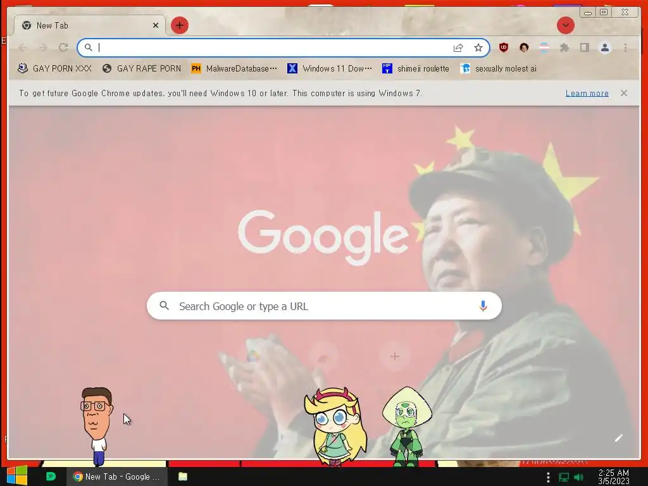Open the portrait avatar extension icon
The height and width of the screenshot is (486, 648).
pos(523,47)
